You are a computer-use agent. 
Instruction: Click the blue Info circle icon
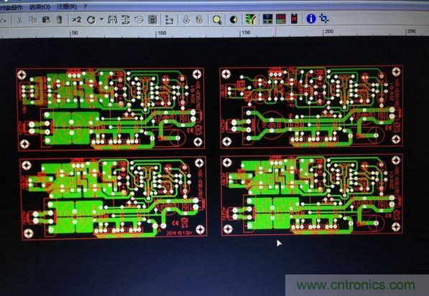pos(311,19)
